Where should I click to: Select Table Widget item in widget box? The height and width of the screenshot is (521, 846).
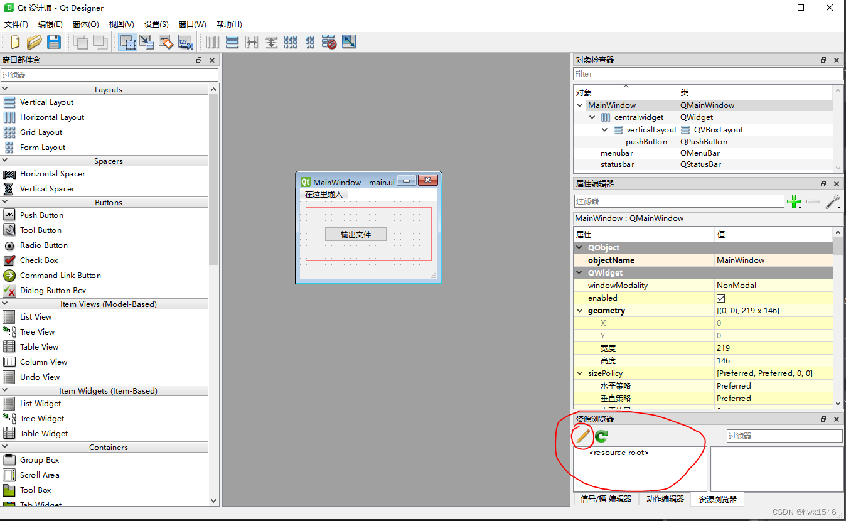tap(44, 434)
